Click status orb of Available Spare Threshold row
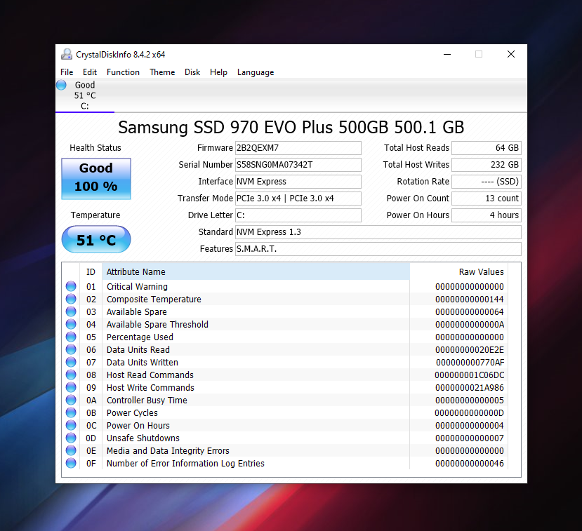Image resolution: width=582 pixels, height=531 pixels. [71, 324]
